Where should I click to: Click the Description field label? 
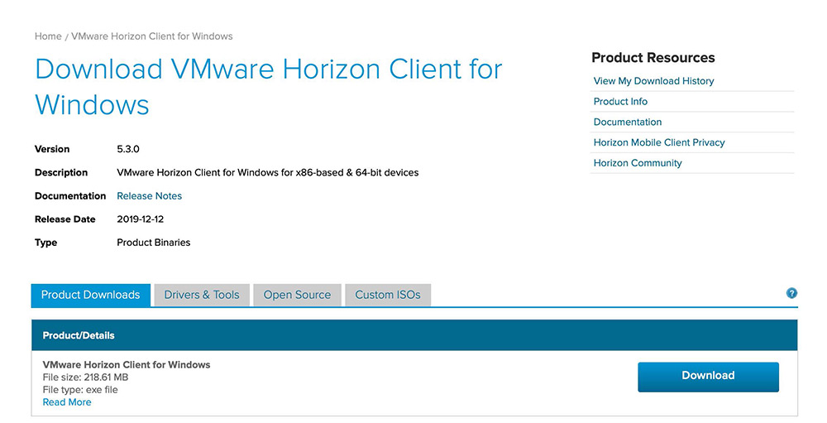[x=61, y=173]
